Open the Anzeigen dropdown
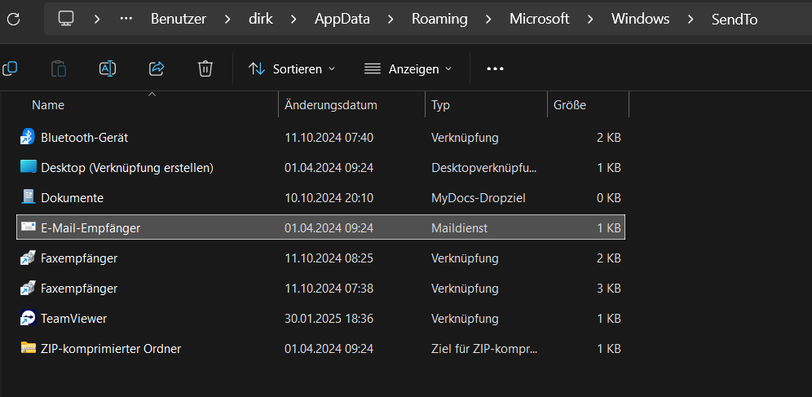812x397 pixels. [x=408, y=68]
